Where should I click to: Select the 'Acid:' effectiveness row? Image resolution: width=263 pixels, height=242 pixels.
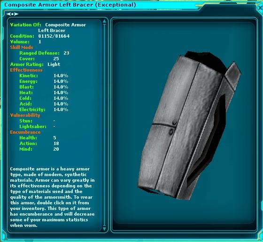pos(44,104)
